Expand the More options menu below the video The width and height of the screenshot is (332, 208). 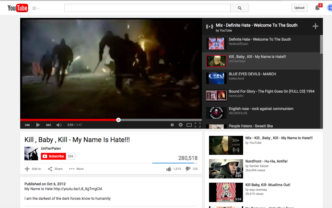[x=76, y=169]
